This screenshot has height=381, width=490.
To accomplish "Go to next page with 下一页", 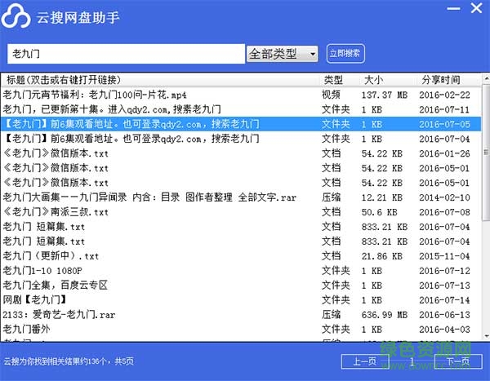I will pyautogui.click(x=457, y=361).
